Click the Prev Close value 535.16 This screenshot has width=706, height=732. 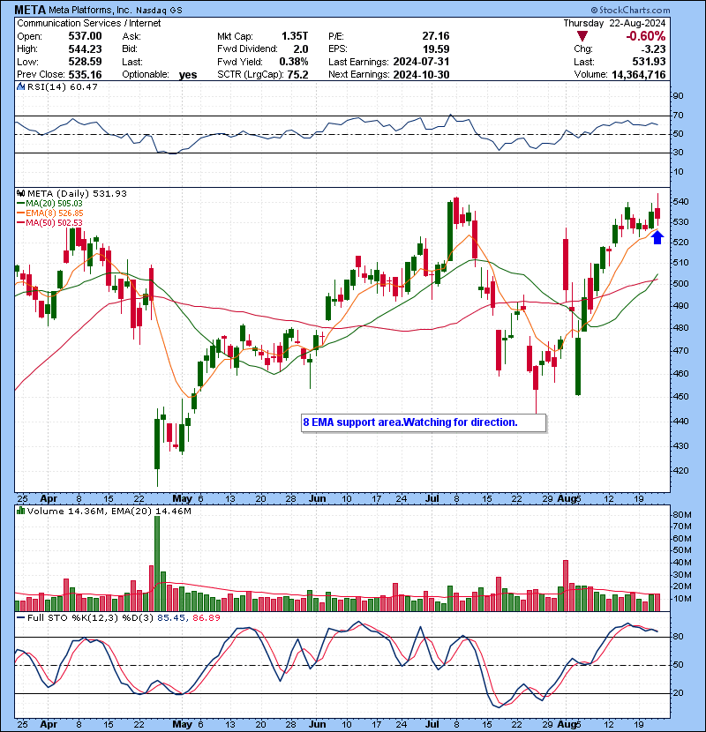(x=85, y=75)
